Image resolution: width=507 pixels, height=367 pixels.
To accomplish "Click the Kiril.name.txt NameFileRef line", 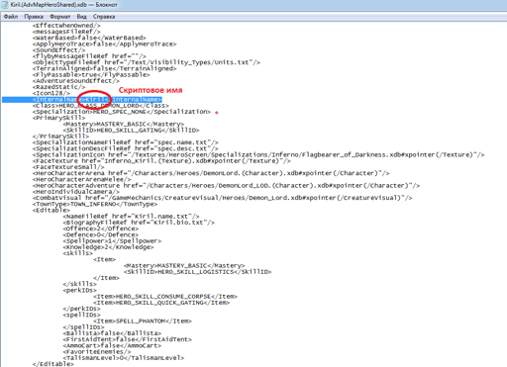I will pos(131,217).
